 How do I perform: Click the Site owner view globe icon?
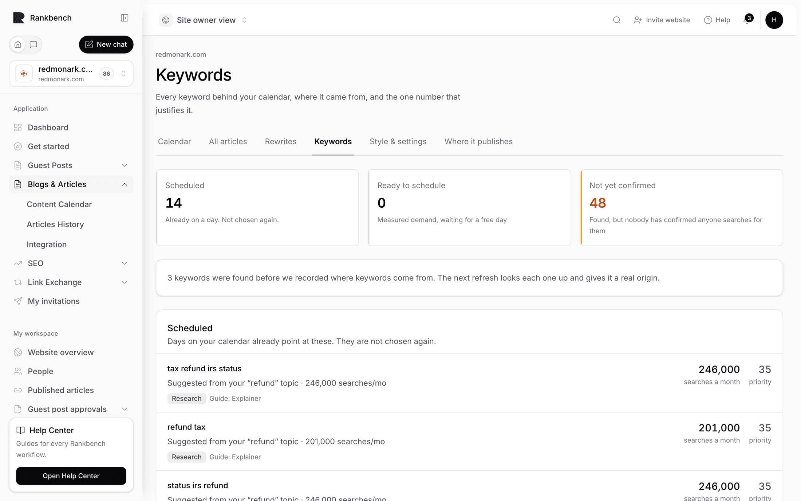pos(166,20)
